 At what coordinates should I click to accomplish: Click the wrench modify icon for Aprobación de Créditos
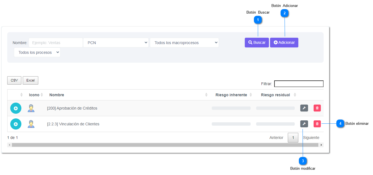(x=304, y=108)
